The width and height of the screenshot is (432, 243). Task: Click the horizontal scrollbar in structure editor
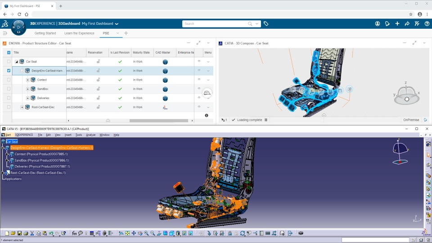pyautogui.click(x=159, y=121)
